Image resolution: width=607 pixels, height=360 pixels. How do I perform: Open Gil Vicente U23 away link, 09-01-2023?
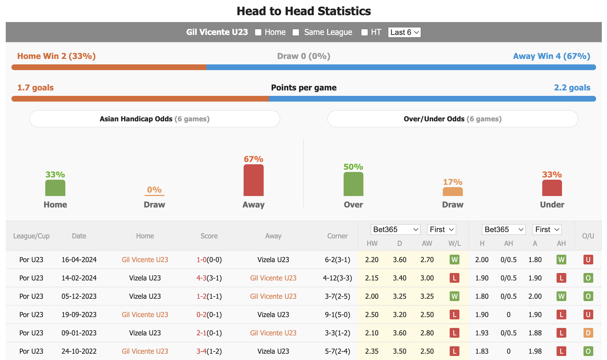point(273,333)
